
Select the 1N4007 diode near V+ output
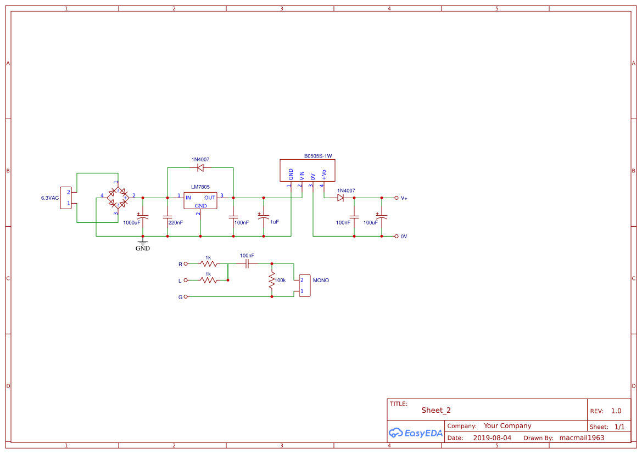(340, 198)
